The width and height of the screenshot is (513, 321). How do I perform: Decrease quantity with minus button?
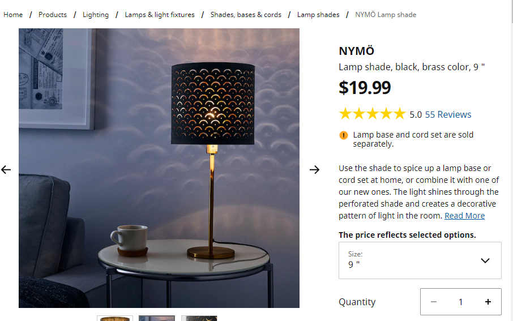click(434, 302)
